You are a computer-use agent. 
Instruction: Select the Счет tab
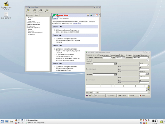point(122,55)
